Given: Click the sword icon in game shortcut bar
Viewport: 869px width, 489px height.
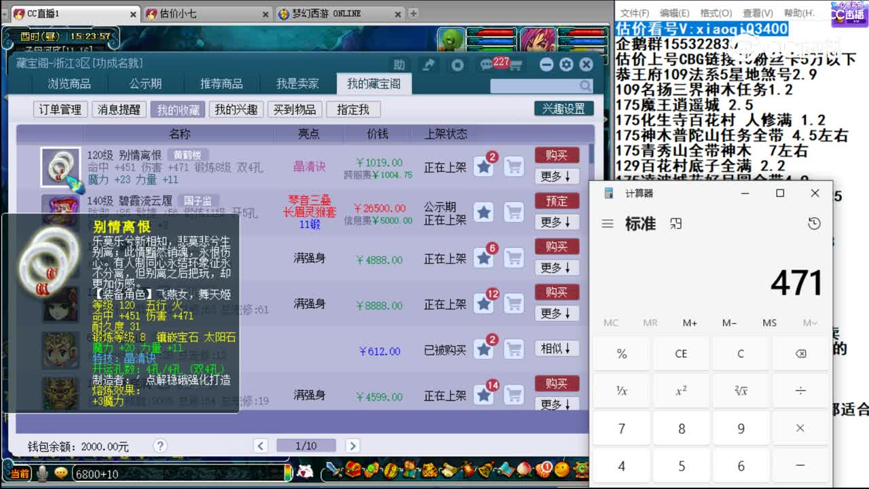Looking at the screenshot, I should 333,469.
